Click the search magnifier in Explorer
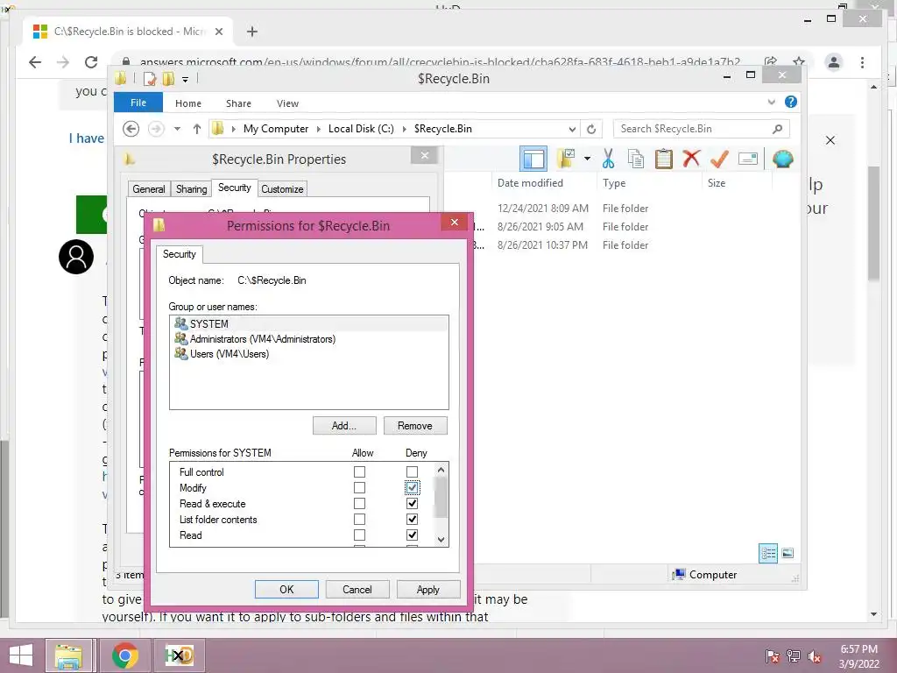 (x=777, y=129)
